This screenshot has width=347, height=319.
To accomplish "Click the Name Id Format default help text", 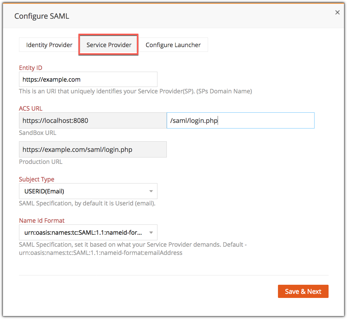I will [x=133, y=248].
